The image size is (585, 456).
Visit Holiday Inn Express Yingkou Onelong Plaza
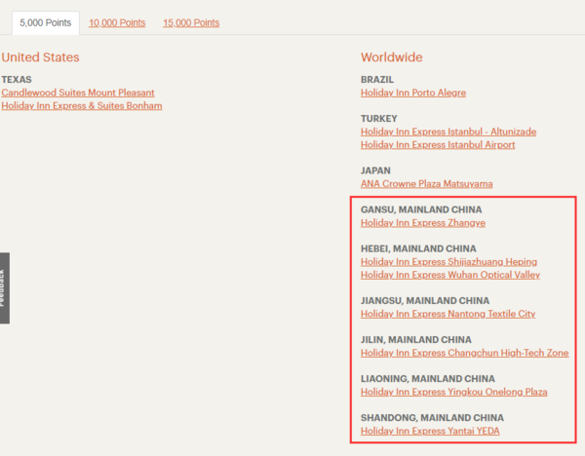coord(453,392)
